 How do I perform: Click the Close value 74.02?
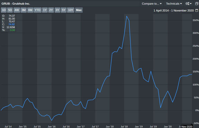pyautogui.click(x=12, y=24)
